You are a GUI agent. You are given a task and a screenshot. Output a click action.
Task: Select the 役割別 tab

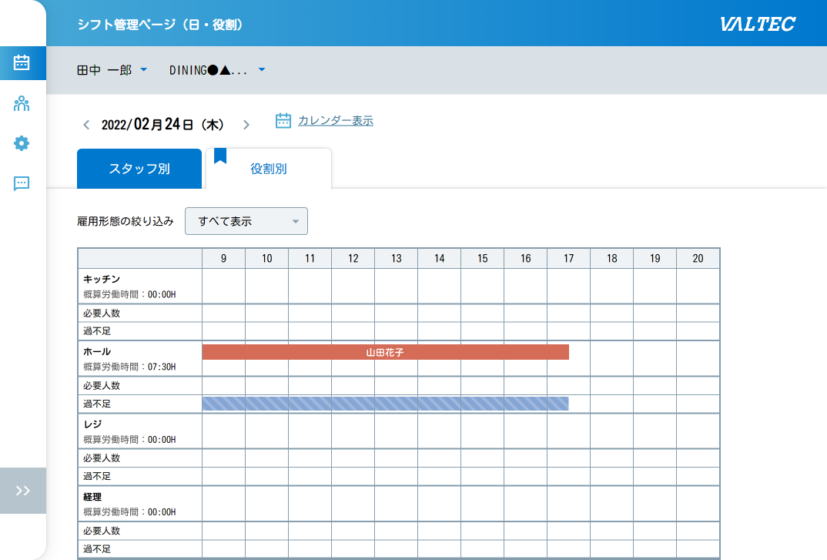click(269, 169)
